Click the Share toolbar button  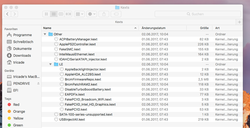click(104, 14)
